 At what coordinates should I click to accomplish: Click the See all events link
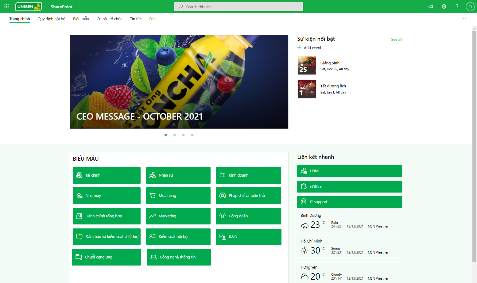coord(396,40)
